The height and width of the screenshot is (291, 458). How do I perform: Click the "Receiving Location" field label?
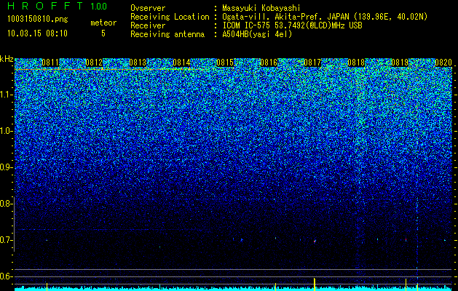pyautogui.click(x=170, y=17)
